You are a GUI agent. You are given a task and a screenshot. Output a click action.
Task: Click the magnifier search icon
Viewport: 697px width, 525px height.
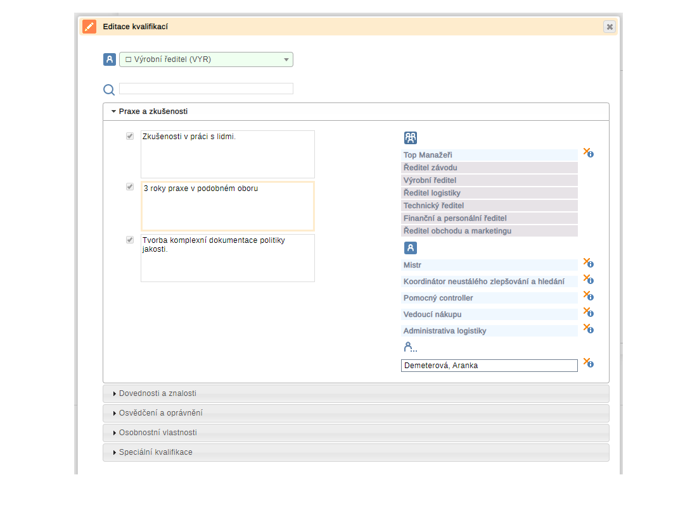(x=109, y=89)
